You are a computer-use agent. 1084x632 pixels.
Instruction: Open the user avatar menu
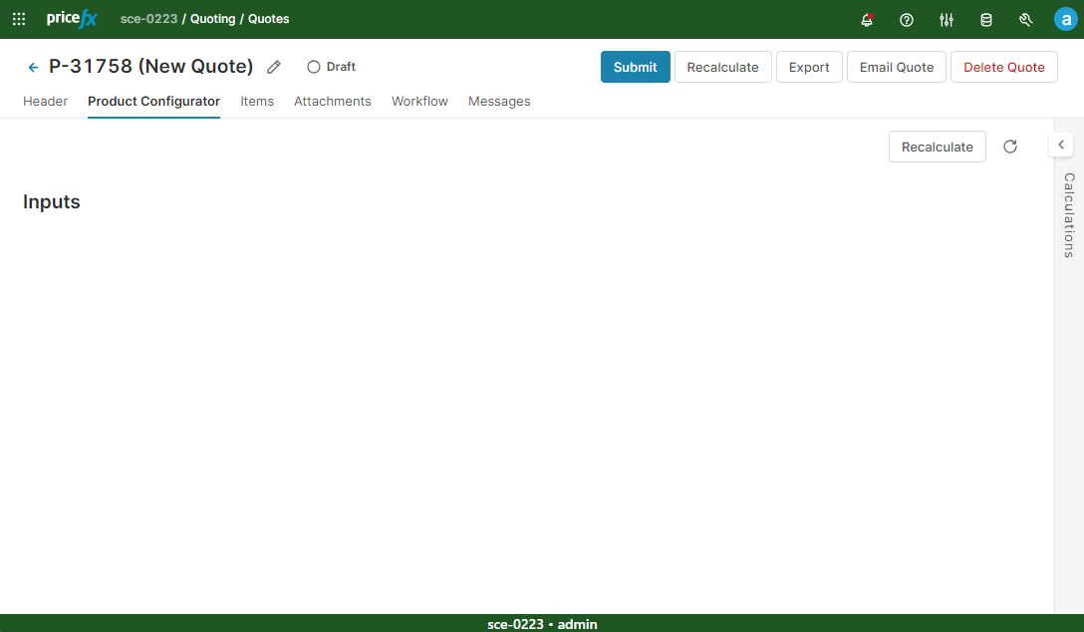coord(1065,19)
